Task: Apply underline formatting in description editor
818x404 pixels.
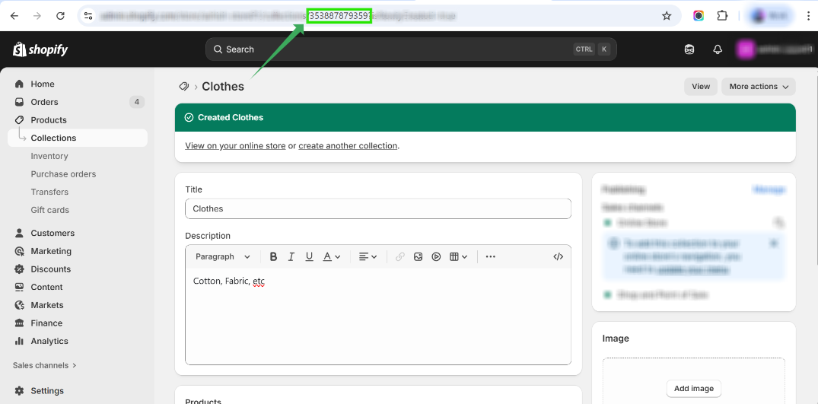Action: pyautogui.click(x=310, y=256)
